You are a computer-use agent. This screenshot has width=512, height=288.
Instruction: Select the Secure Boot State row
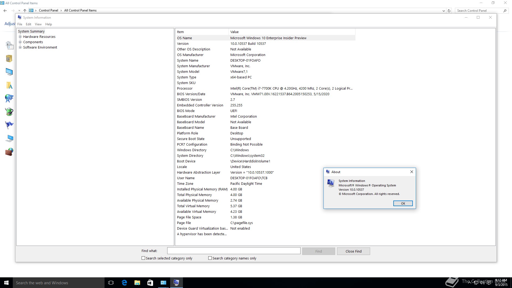[266, 139]
